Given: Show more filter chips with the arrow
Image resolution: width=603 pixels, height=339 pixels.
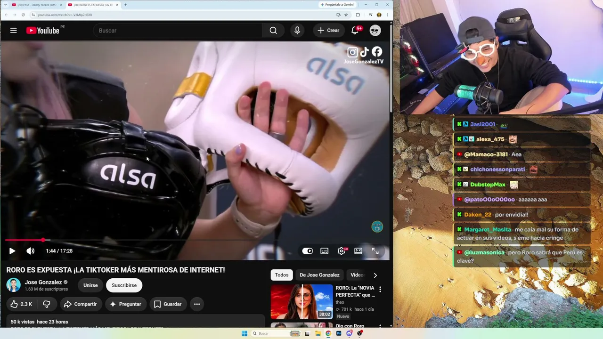Looking at the screenshot, I should [375, 275].
